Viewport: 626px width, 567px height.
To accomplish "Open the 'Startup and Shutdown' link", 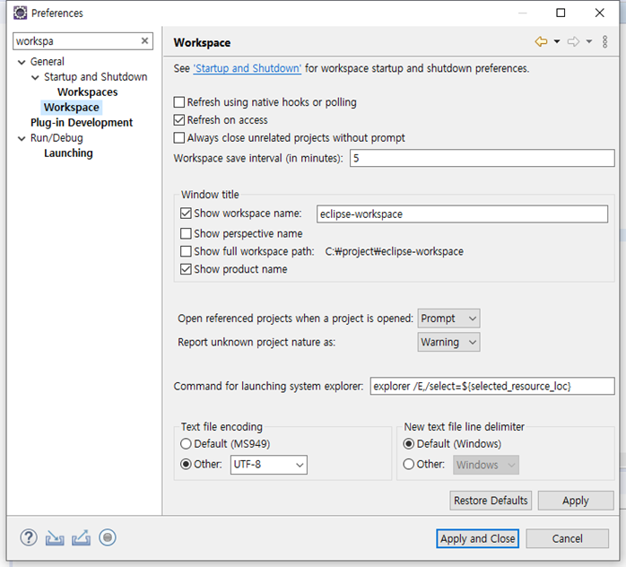I will tap(248, 68).
